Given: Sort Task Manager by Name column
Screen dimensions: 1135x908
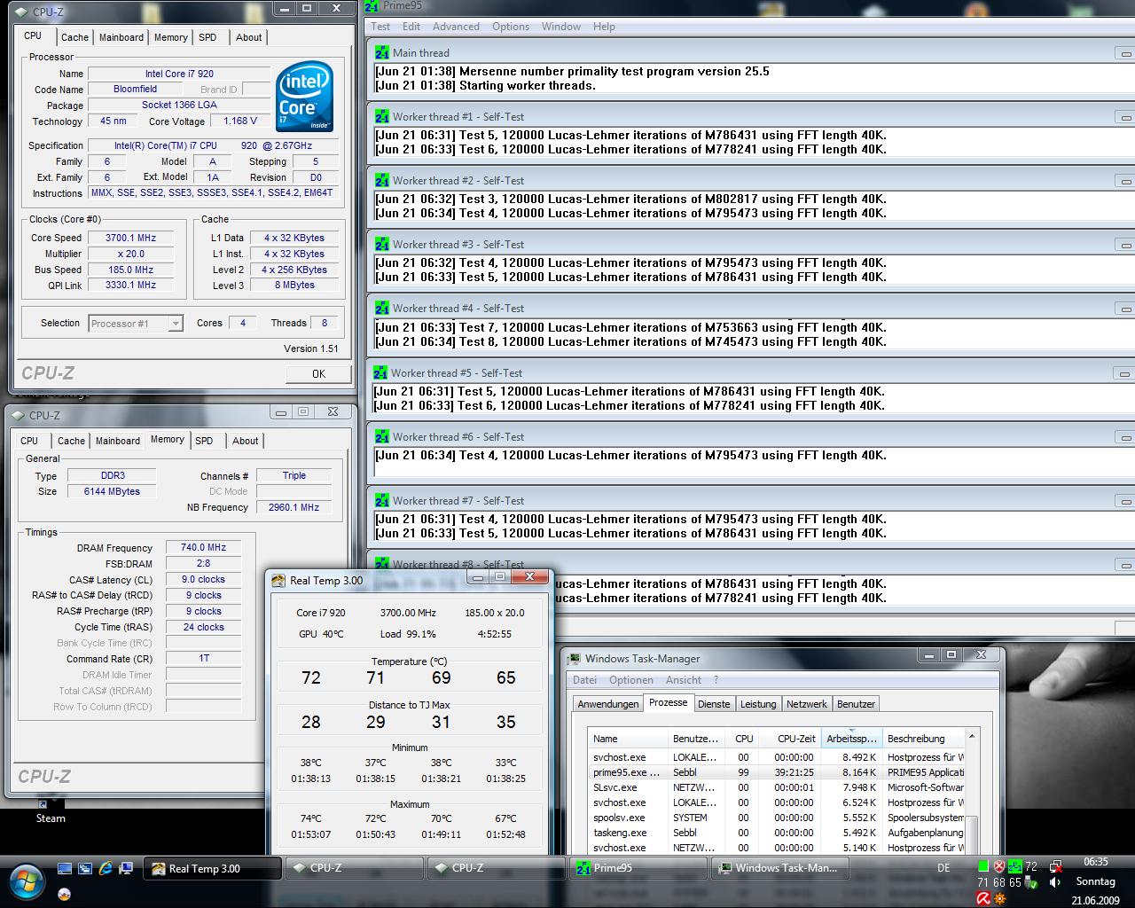Looking at the screenshot, I should (629, 739).
